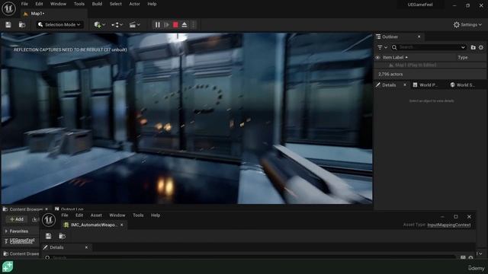Select Map1 (Play In Editor) row in Outliner
Screen dimensions: 488x274
pyautogui.click(x=429, y=65)
